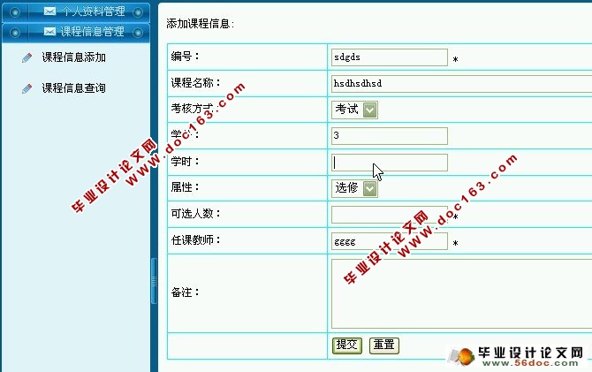Expand 考核方式 dropdown showing 考试

[x=354, y=110]
